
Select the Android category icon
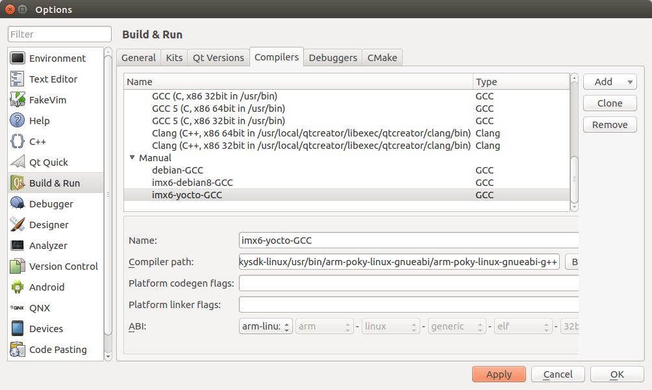[x=18, y=287]
